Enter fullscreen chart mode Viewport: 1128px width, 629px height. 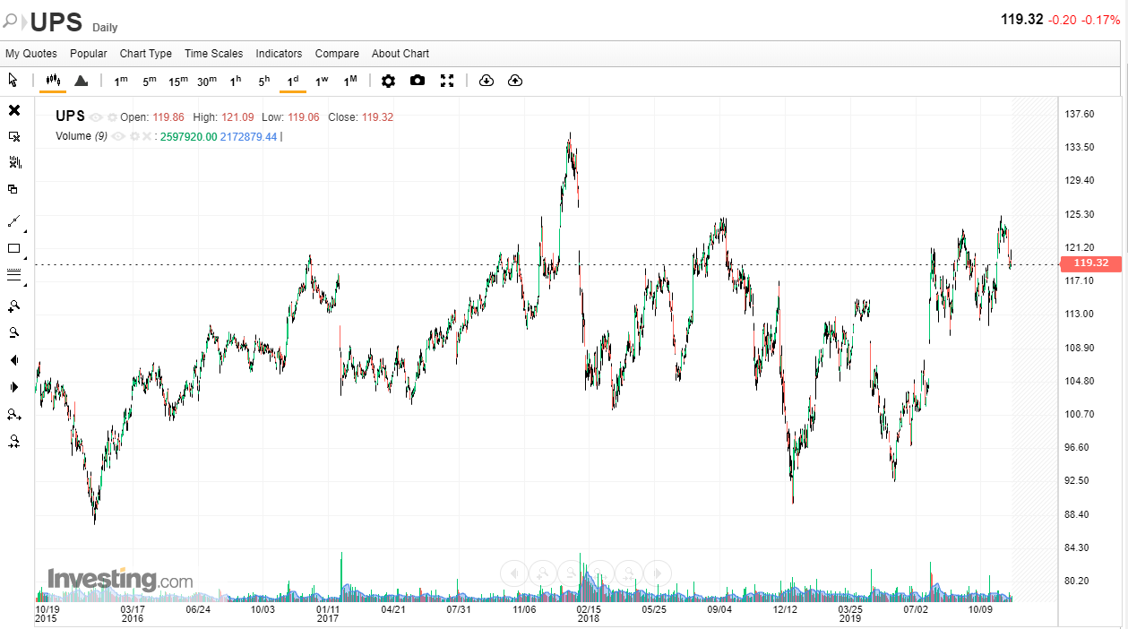coord(447,81)
